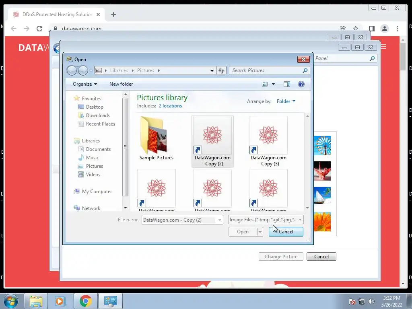Screen dimensions: 412x309
Task: Expand the address path history dropdown
Action: tap(212, 70)
